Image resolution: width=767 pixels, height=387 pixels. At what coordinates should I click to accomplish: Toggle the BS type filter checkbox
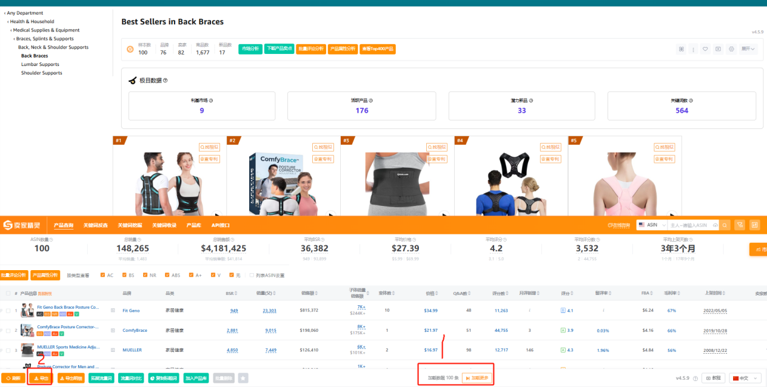click(x=124, y=275)
